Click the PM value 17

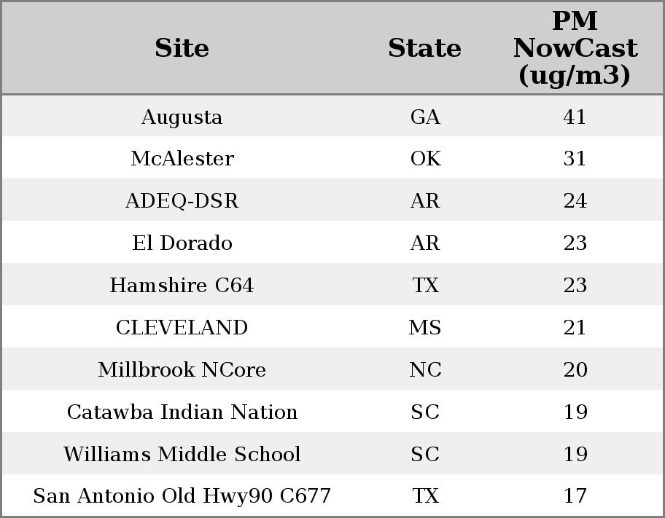point(575,496)
